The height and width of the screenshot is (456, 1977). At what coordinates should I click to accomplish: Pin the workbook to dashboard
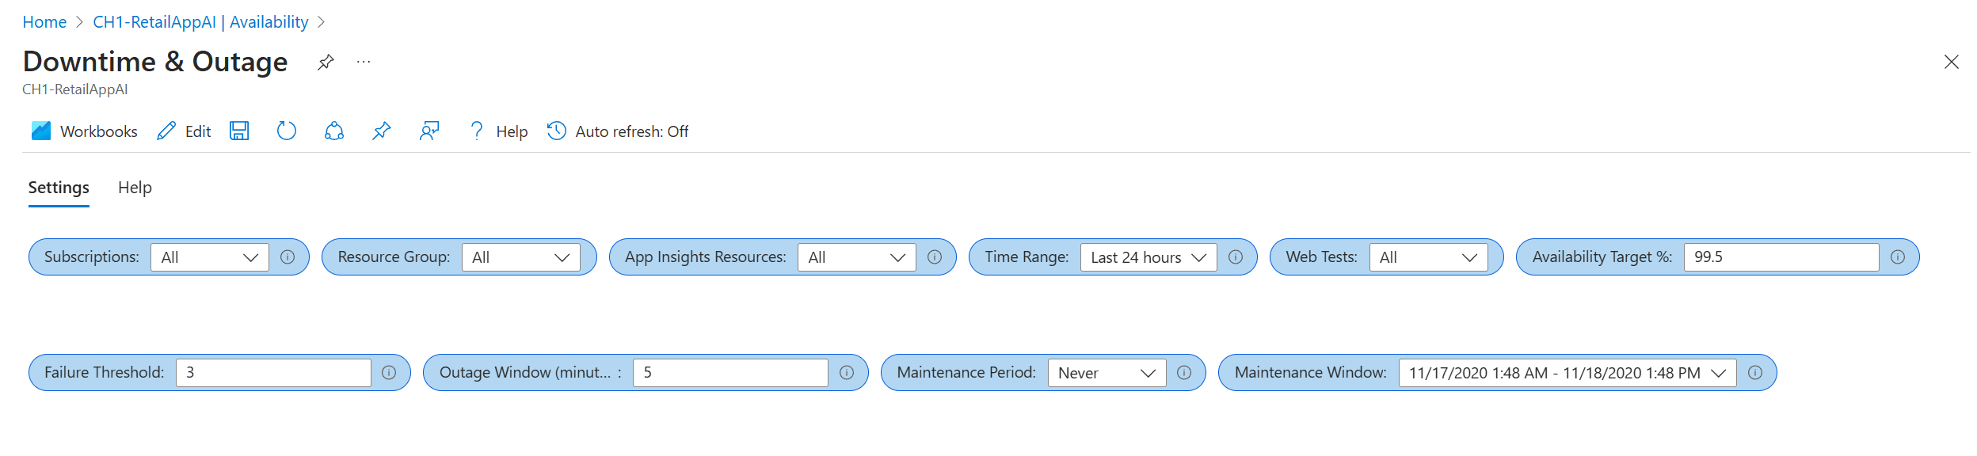click(381, 131)
